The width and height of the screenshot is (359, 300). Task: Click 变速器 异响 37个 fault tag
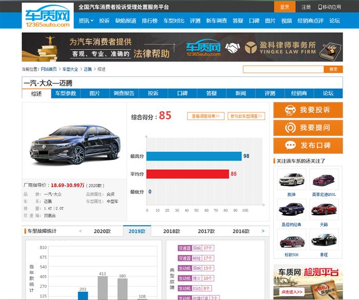196,248
